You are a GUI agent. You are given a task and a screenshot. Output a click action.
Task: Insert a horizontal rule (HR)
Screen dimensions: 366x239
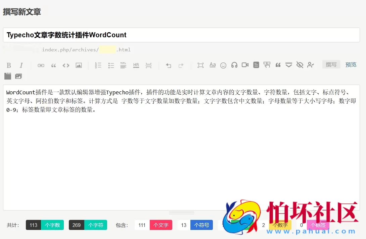pyautogui.click(x=136, y=65)
